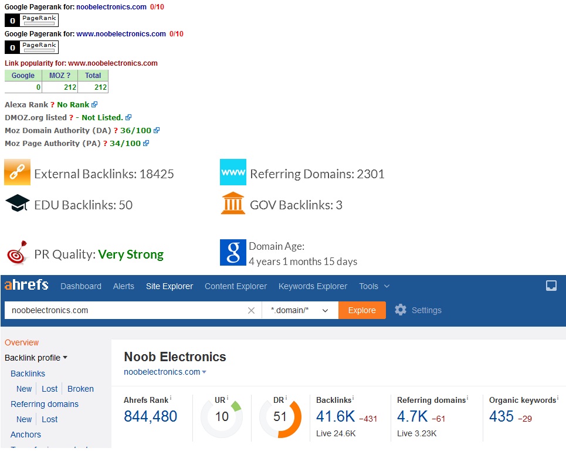Clear the search field with X icon
Viewport: 566px width, 465px height.
coord(251,311)
